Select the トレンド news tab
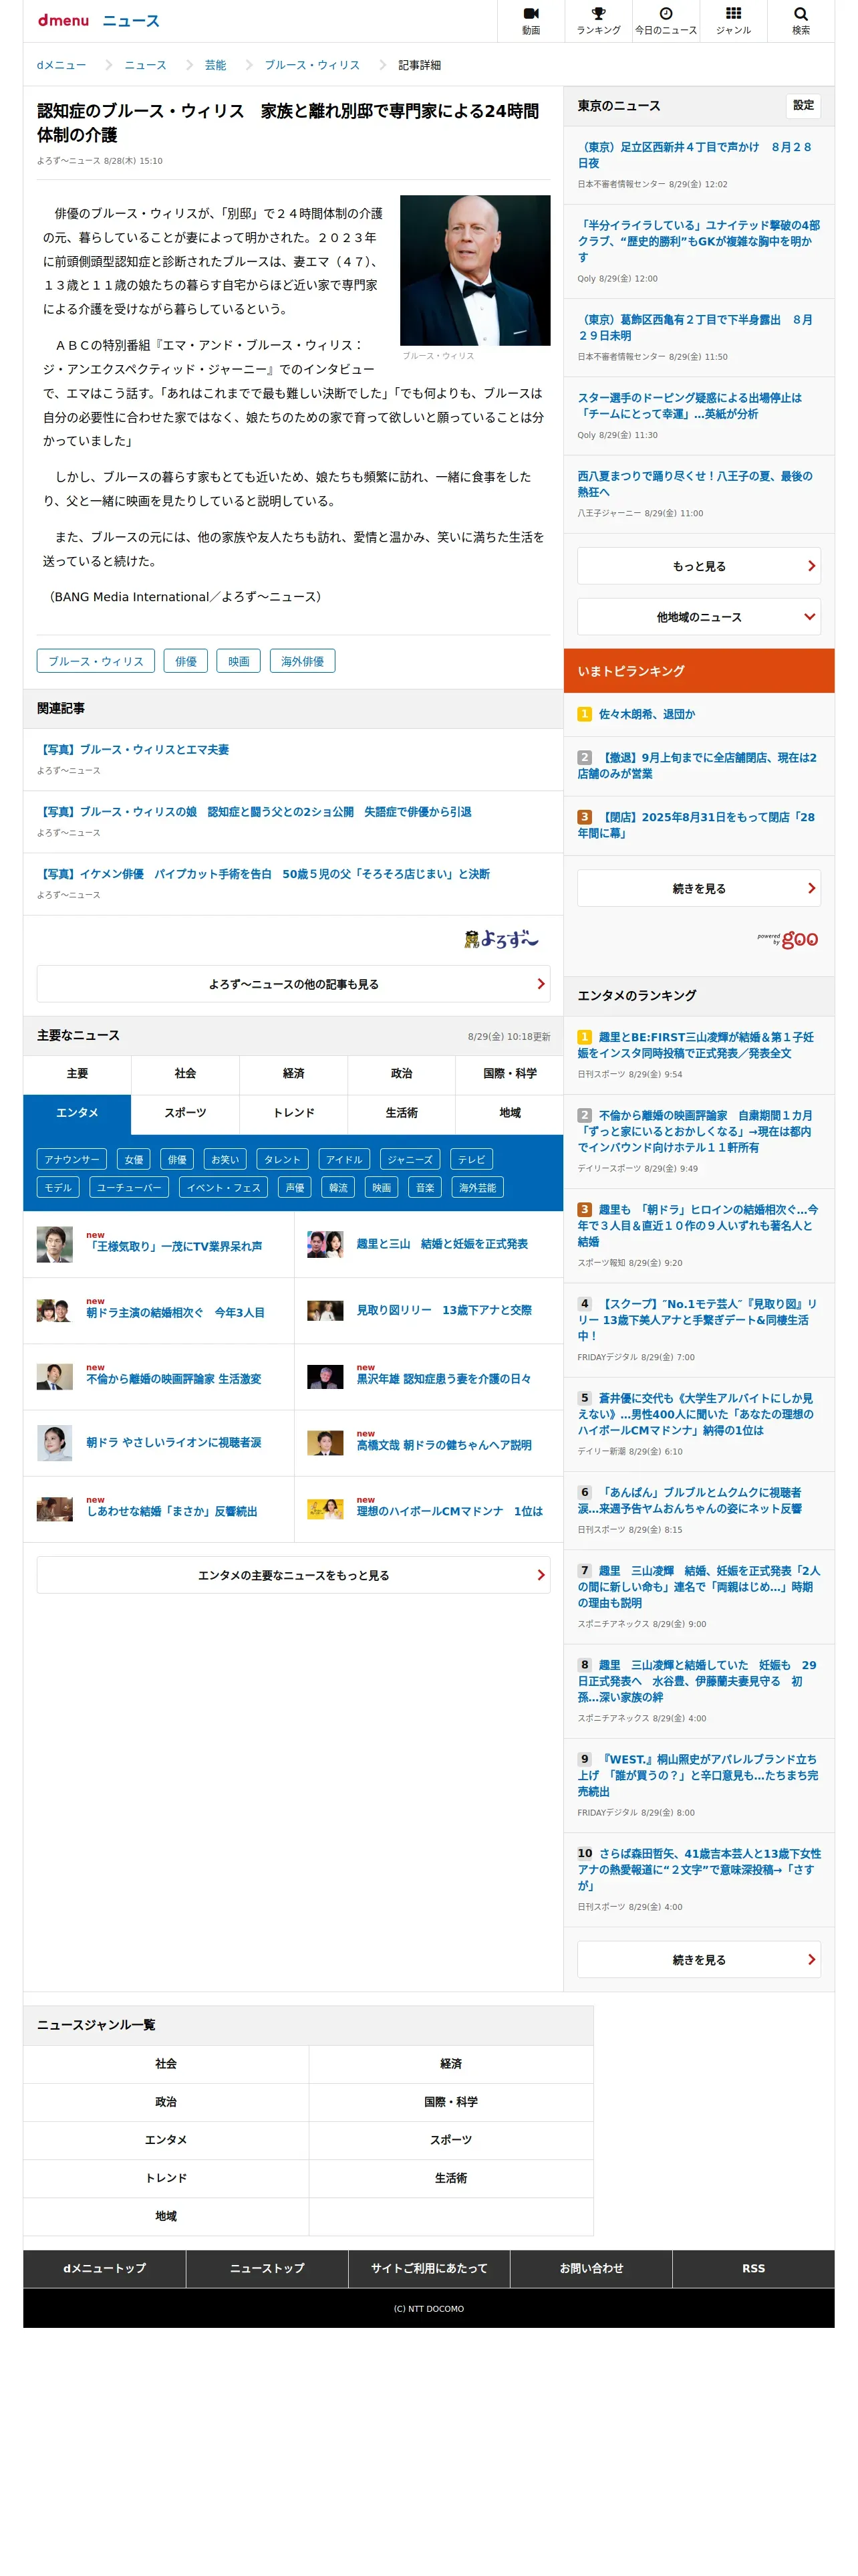858x2576 pixels. 293,1113
